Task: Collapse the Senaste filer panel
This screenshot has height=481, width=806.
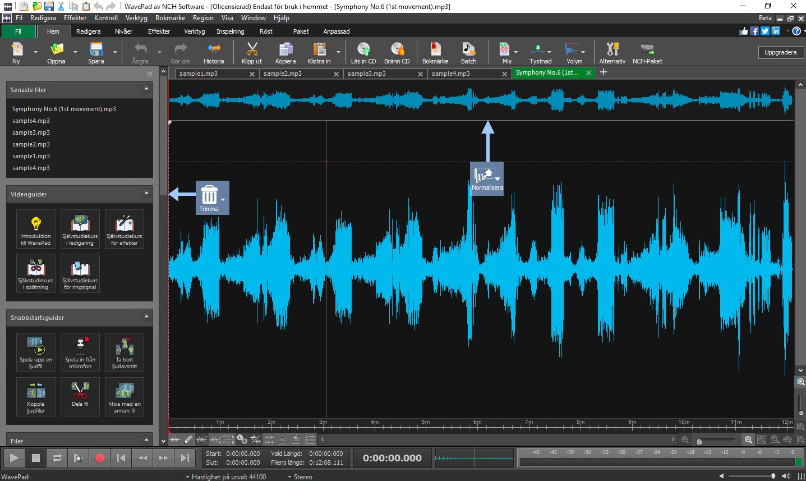Action: [146, 89]
